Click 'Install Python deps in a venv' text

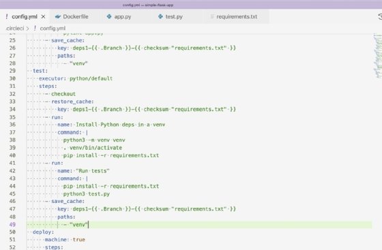(120, 125)
